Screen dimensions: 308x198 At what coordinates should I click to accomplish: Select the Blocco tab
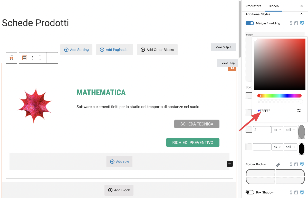click(274, 6)
